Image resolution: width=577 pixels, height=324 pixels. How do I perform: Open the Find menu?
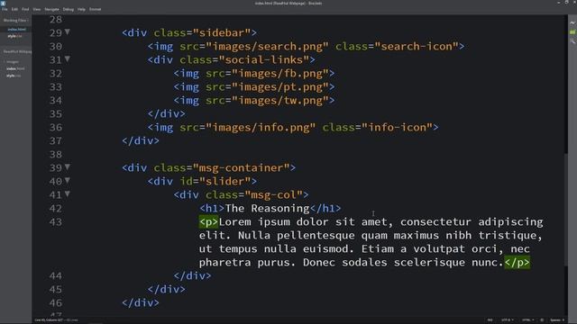25,9
